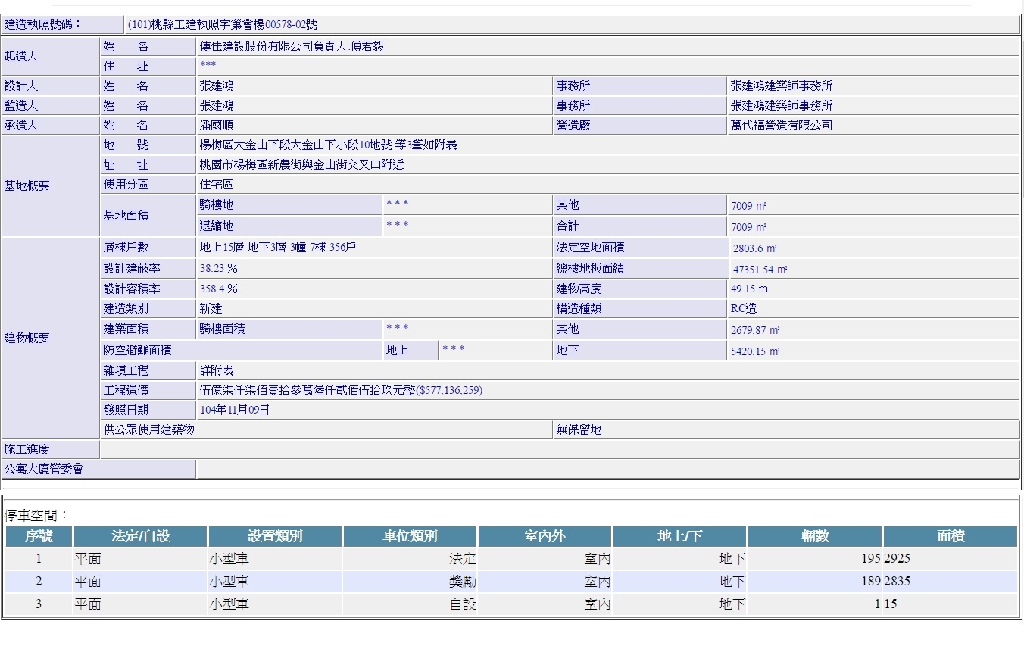This screenshot has height=671, width=1024.
Task: Select 法定空地面積 value 2803.6 ㎡
Action: 754,248
